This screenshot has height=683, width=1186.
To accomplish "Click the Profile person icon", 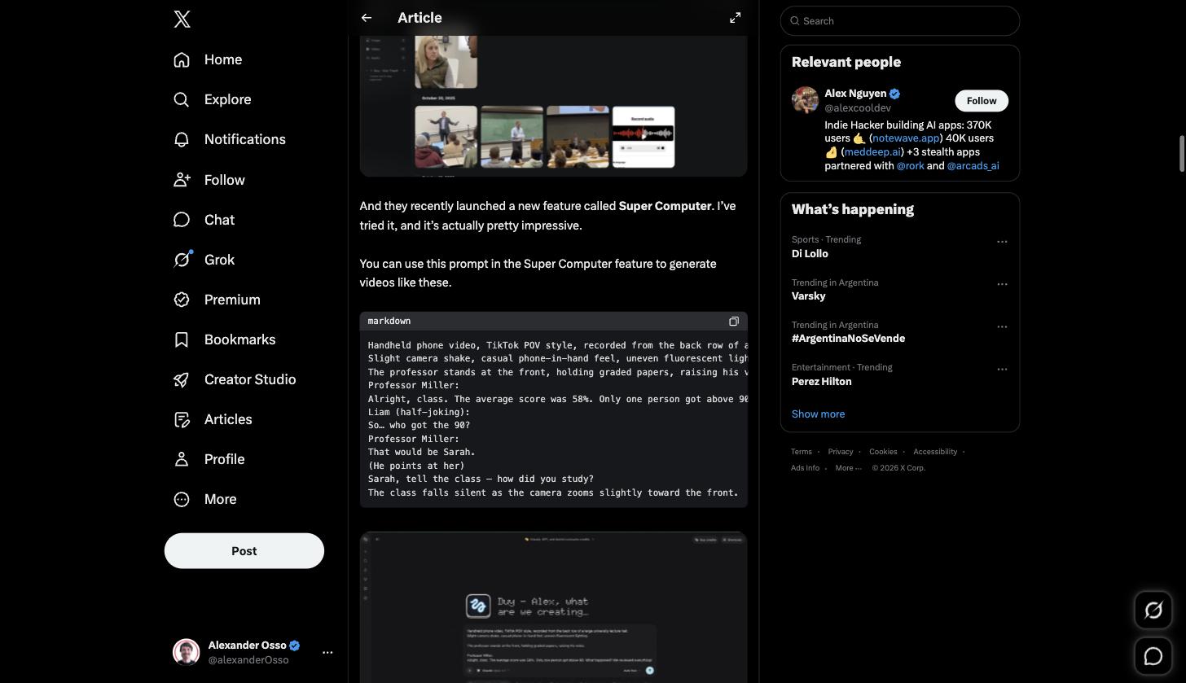I will 182,459.
